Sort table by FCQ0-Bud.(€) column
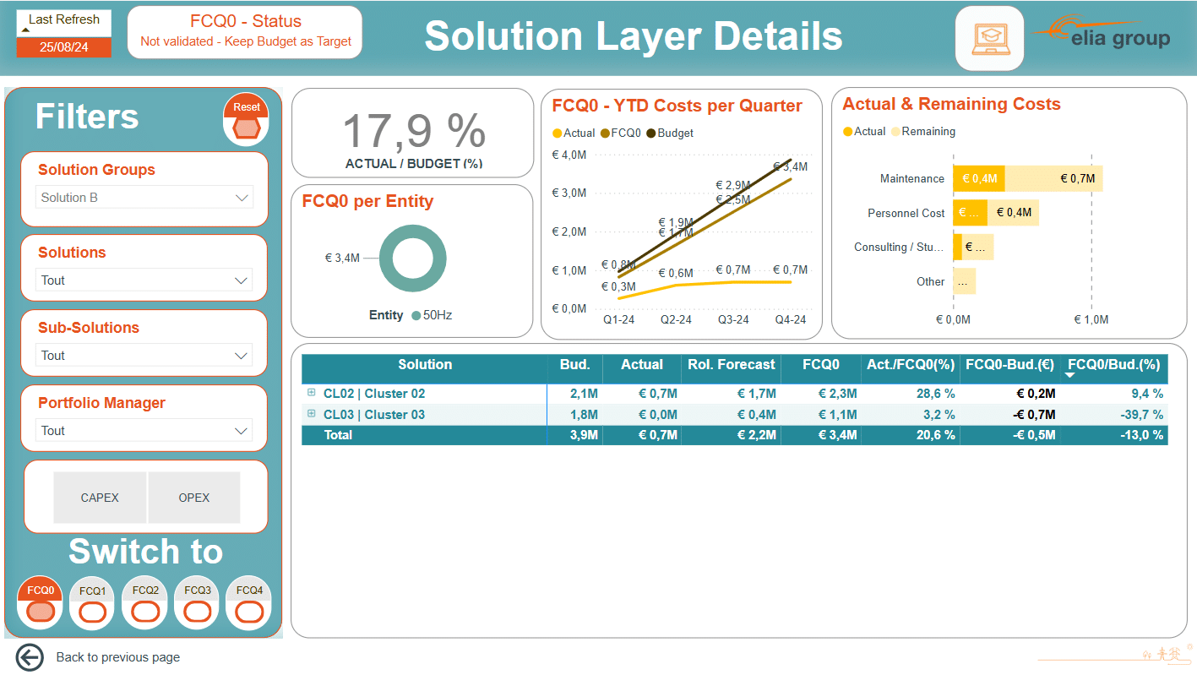Image resolution: width=1197 pixels, height=675 pixels. tap(1011, 365)
